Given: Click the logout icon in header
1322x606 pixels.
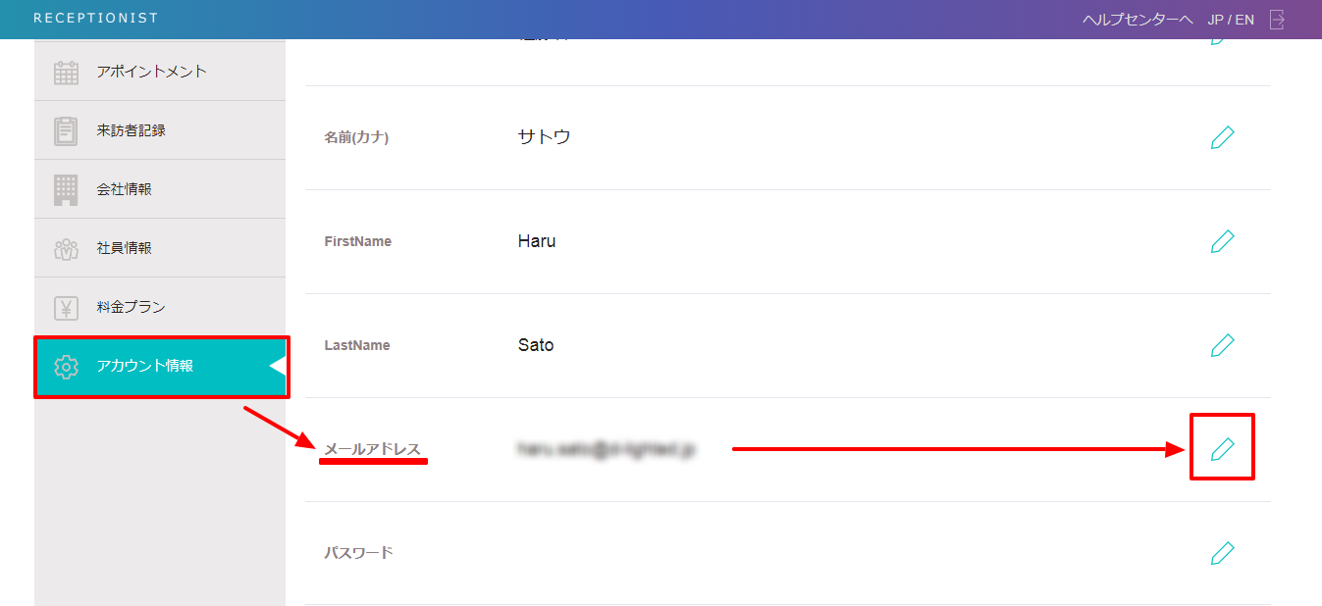Looking at the screenshot, I should (1277, 20).
